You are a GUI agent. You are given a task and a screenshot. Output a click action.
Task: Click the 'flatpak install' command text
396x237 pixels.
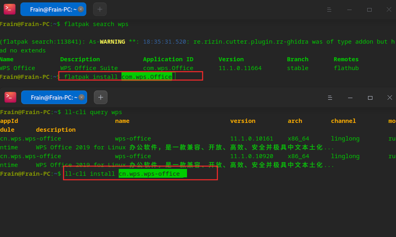(91, 76)
